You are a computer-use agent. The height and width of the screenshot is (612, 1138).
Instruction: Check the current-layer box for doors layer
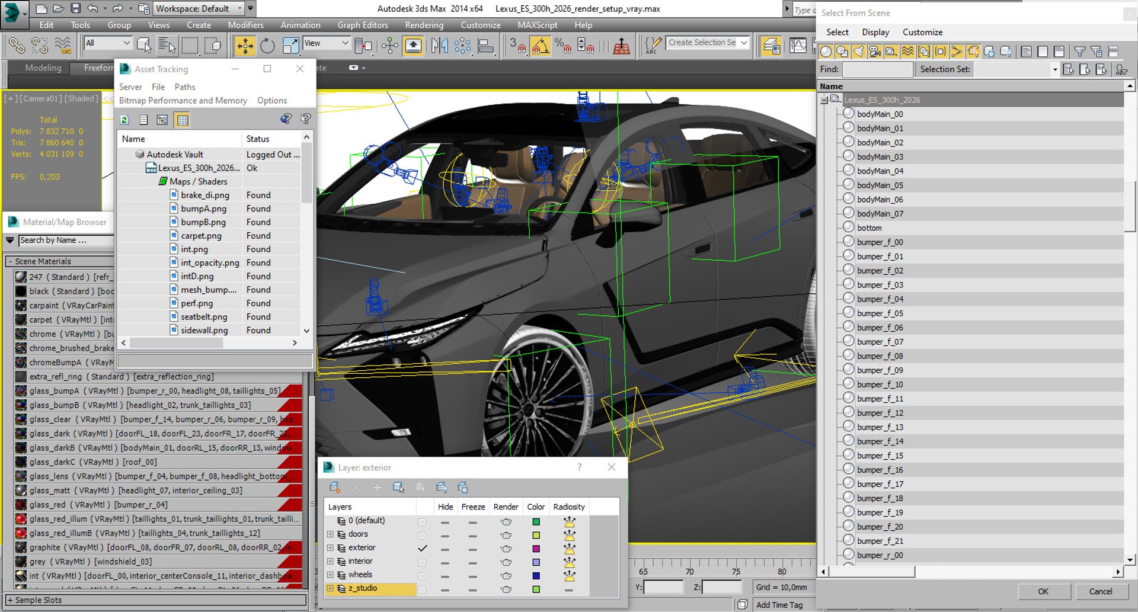click(x=422, y=535)
